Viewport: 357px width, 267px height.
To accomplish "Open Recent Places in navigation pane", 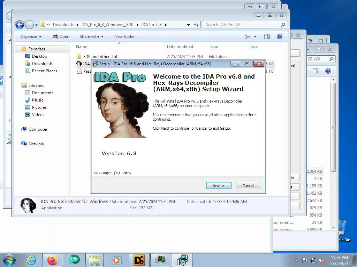I will 45,71.
